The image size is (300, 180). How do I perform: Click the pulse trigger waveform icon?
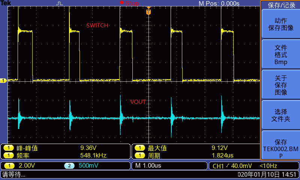(60, 3)
